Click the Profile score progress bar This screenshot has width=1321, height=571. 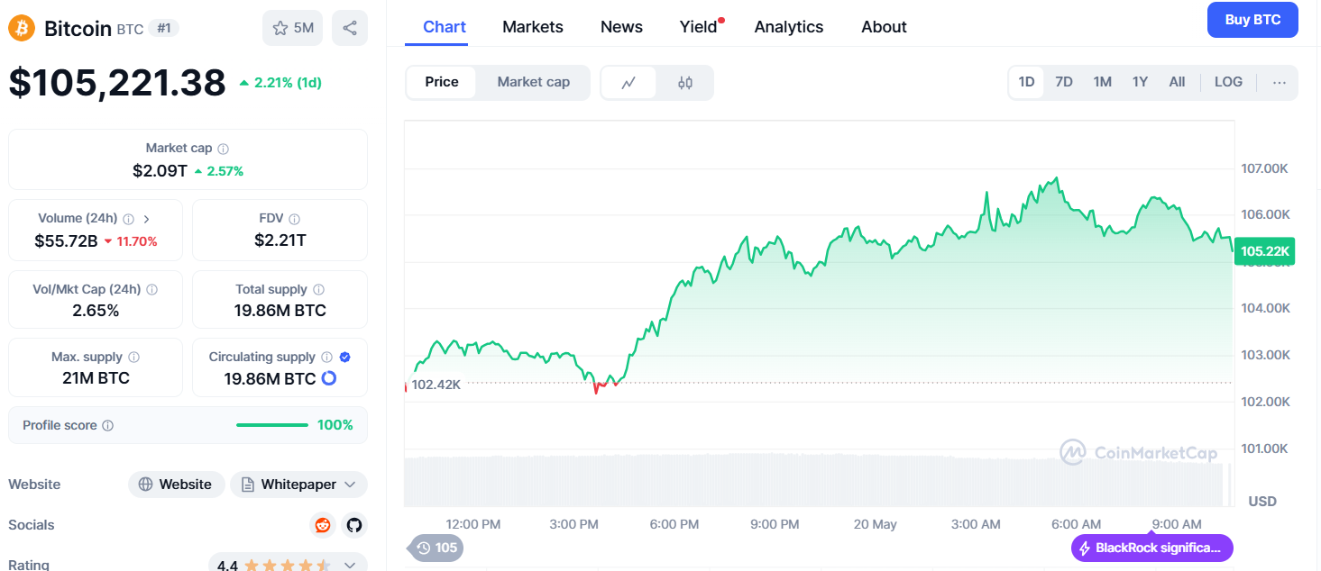tap(271, 425)
